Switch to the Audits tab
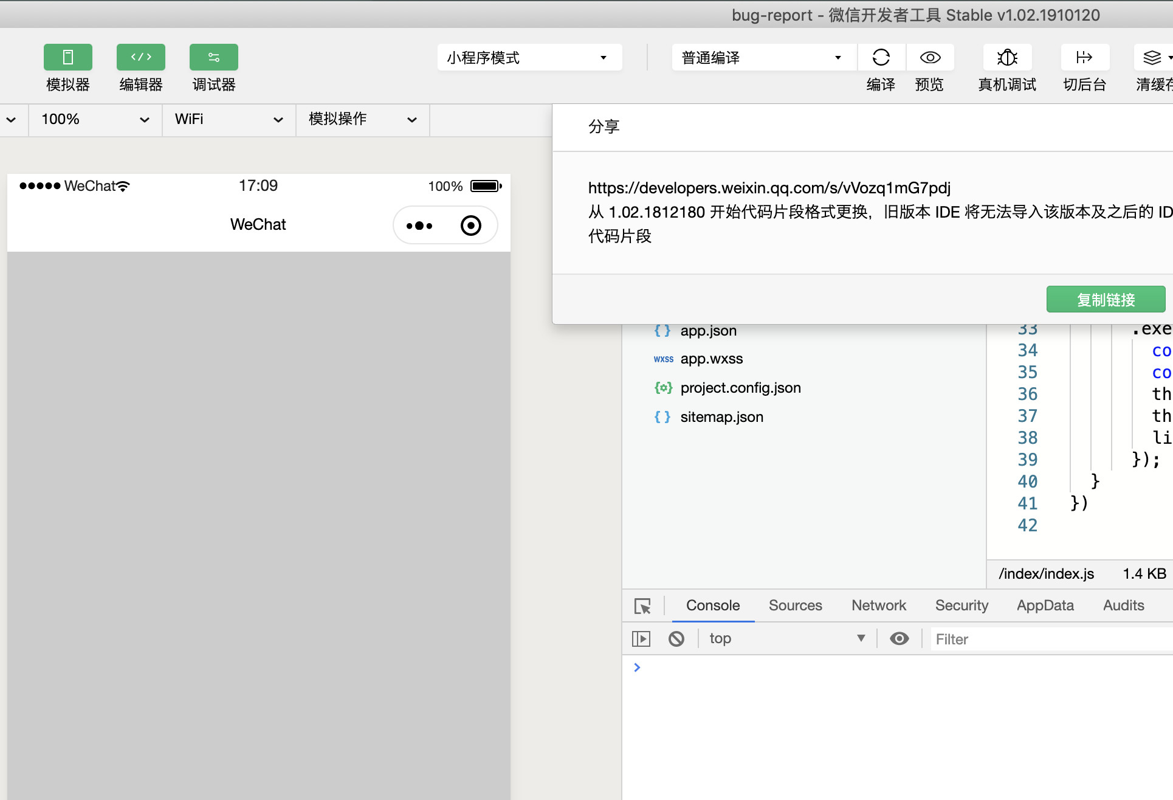 pos(1123,605)
